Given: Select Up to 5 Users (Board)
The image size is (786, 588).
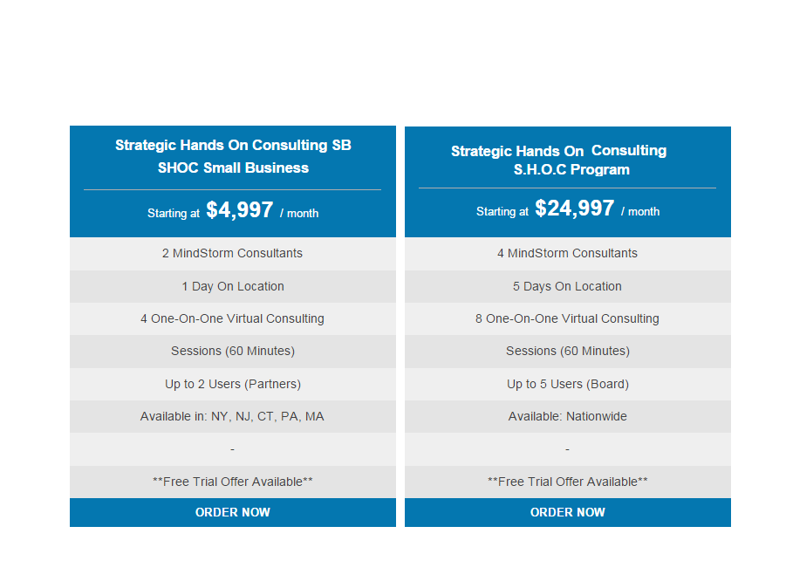Looking at the screenshot, I should (567, 384).
